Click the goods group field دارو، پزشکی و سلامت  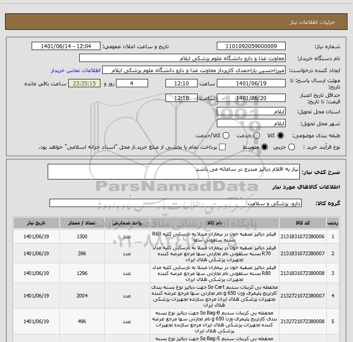pos(176,203)
